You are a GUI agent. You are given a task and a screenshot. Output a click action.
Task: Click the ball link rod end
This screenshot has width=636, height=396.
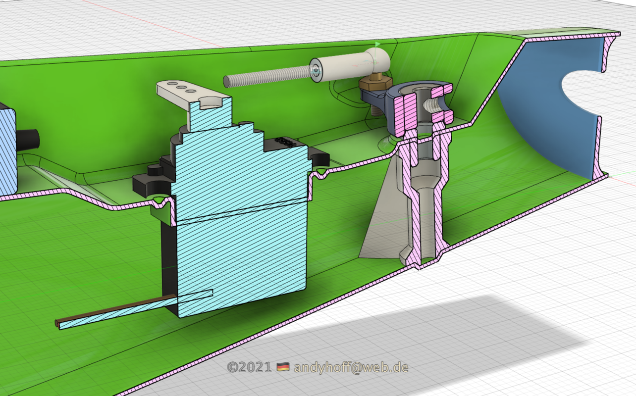pos(378,59)
